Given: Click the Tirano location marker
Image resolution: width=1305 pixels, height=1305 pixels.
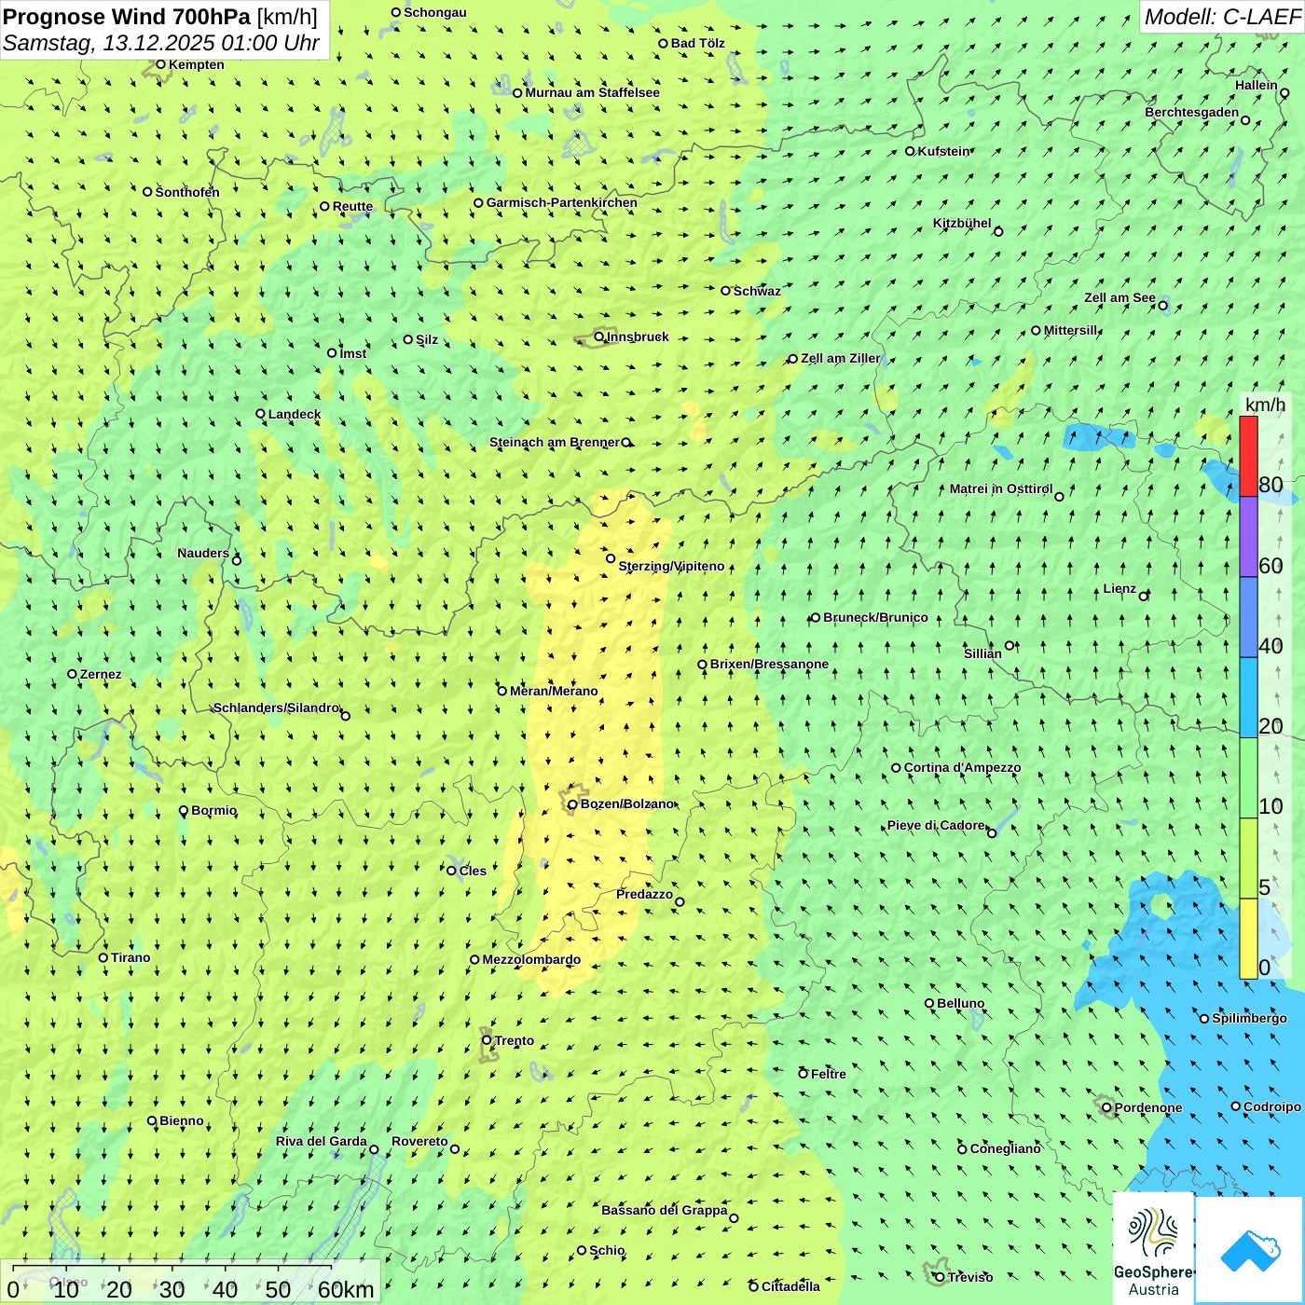Looking at the screenshot, I should (103, 957).
